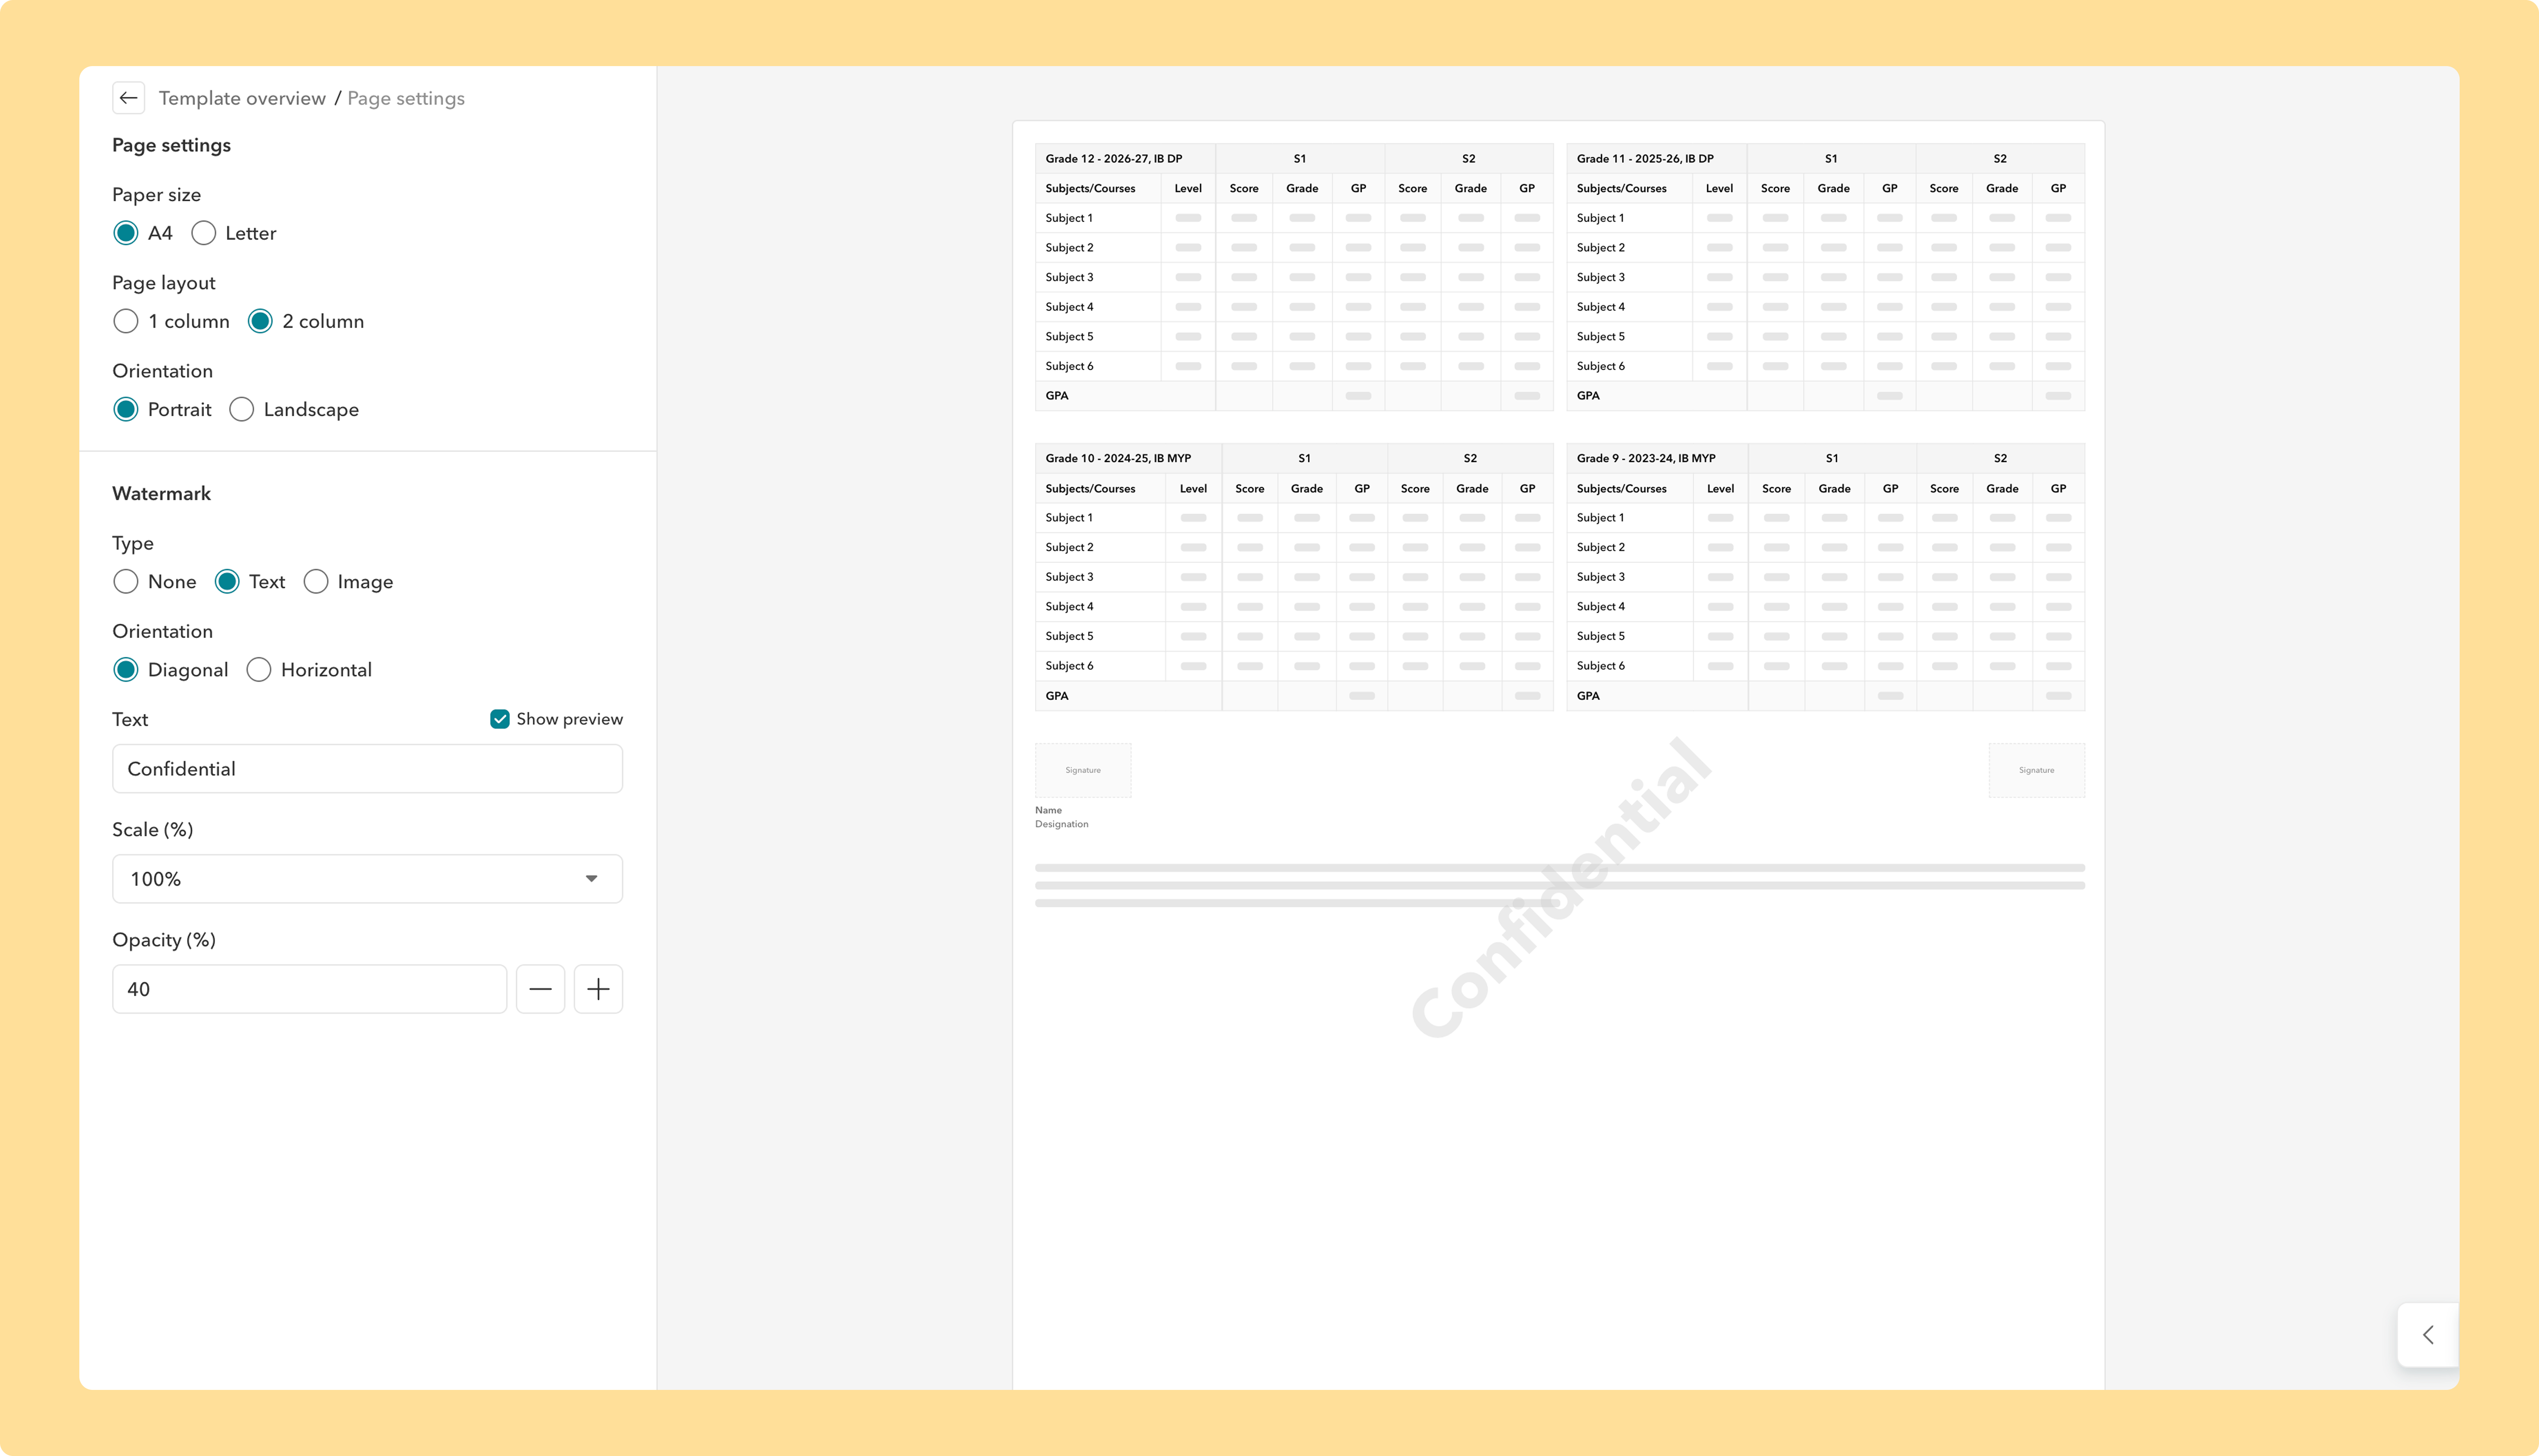Screen dimensions: 2539x1456
Task: Click the Page settings breadcrumb text
Action: [406, 98]
